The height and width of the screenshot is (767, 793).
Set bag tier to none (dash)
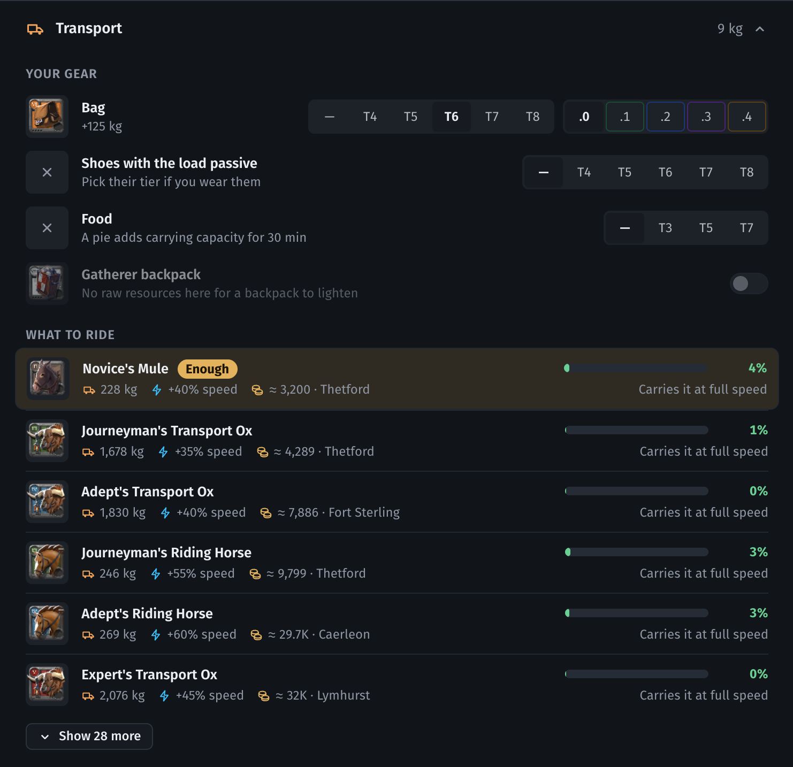coord(329,117)
